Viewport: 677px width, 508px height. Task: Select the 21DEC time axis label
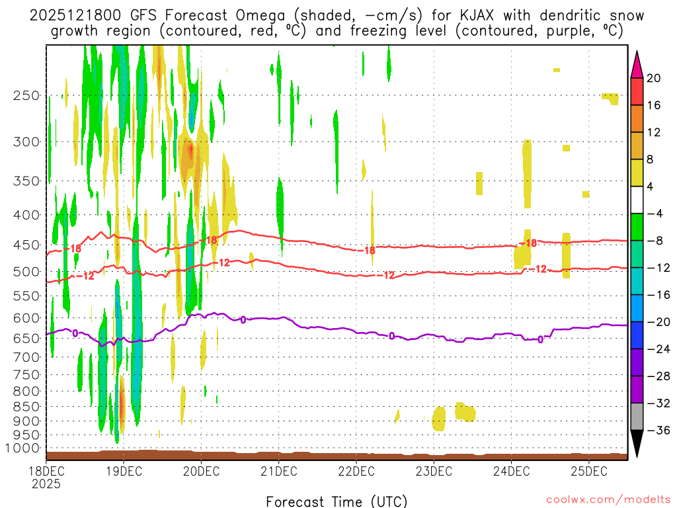point(279,471)
